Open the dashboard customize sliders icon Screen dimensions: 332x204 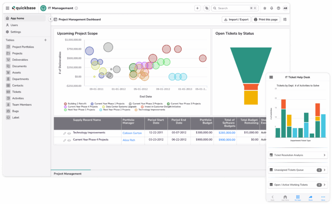point(285,19)
